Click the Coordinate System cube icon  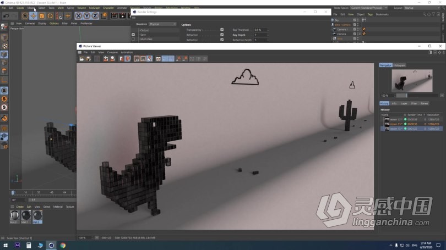[104, 16]
